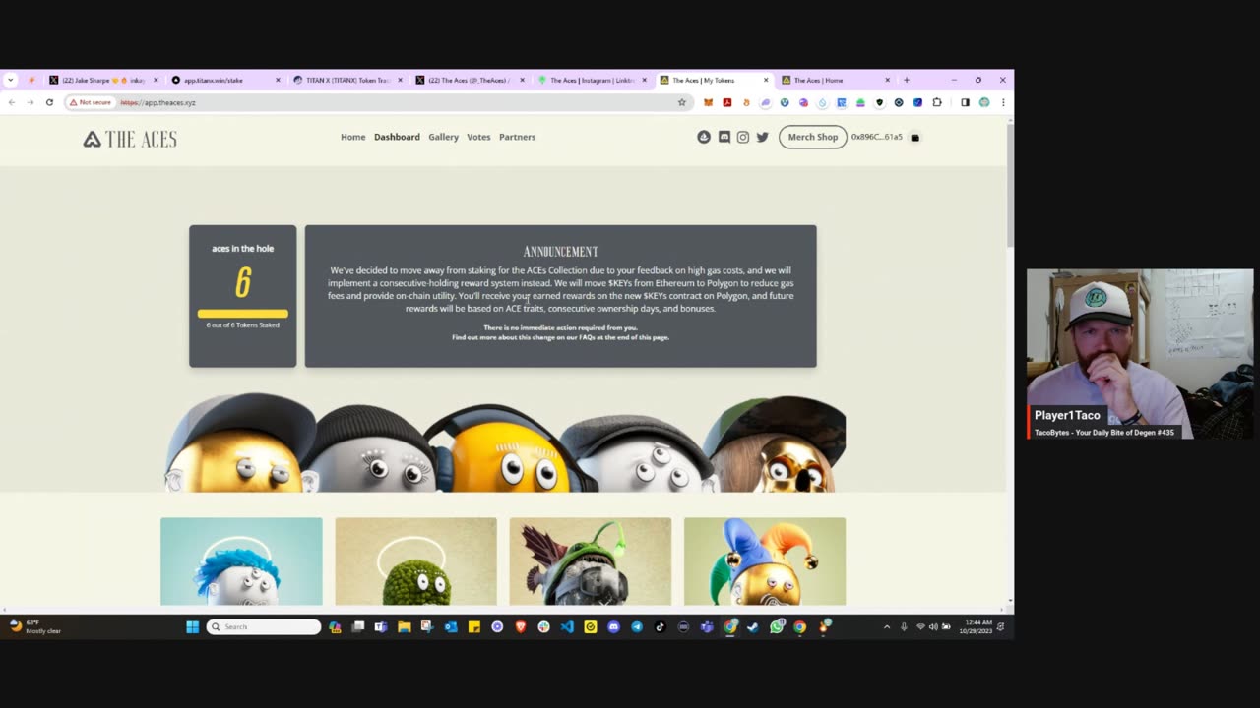1260x708 pixels.
Task: Click the yellow staked tokens progress bar
Action: (x=242, y=314)
